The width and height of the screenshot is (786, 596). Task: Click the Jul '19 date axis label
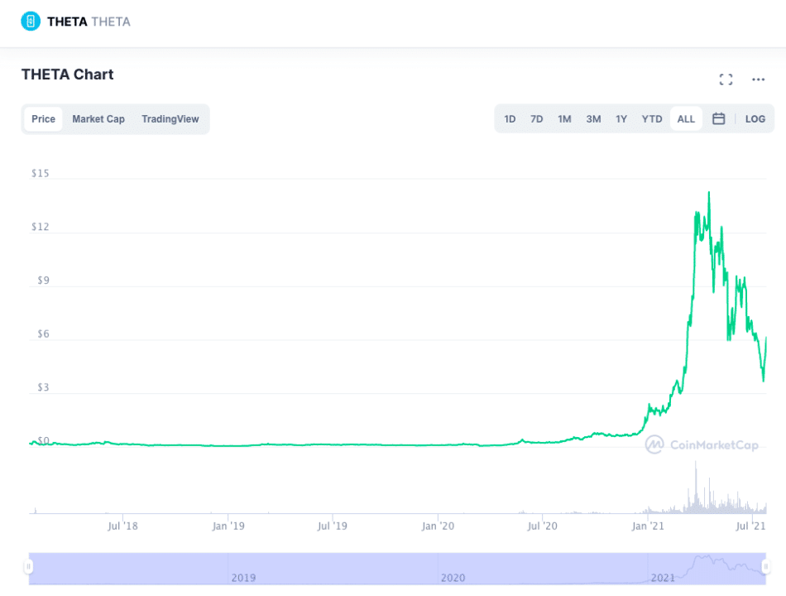(332, 526)
